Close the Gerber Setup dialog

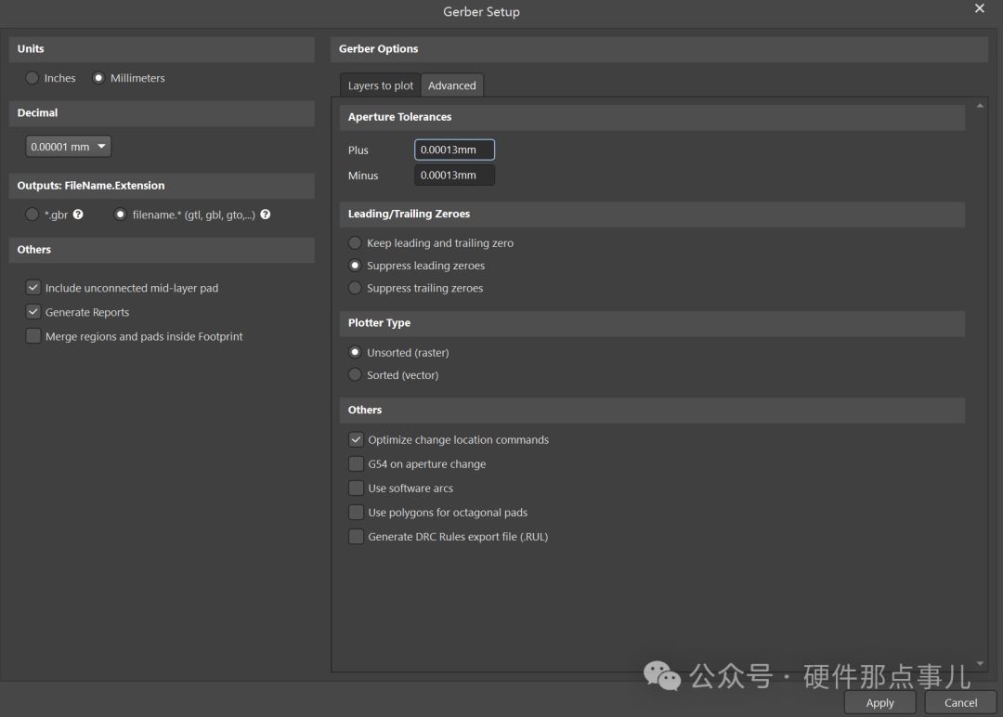tap(980, 8)
